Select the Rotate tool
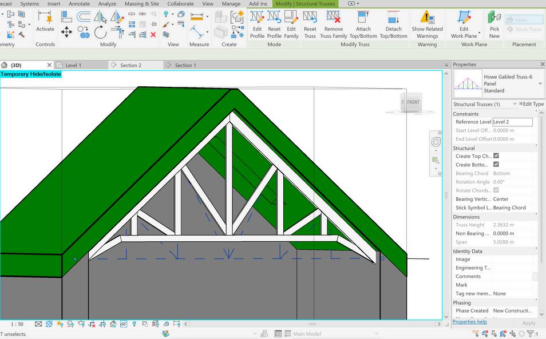Screen dimensions: 546x339 coord(100,32)
